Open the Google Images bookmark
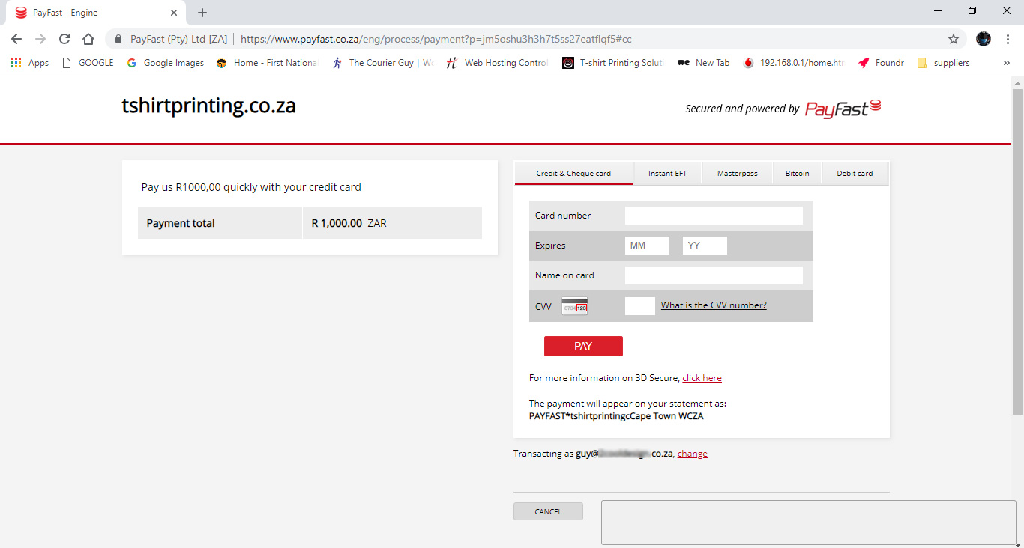1024x548 pixels. (x=166, y=63)
